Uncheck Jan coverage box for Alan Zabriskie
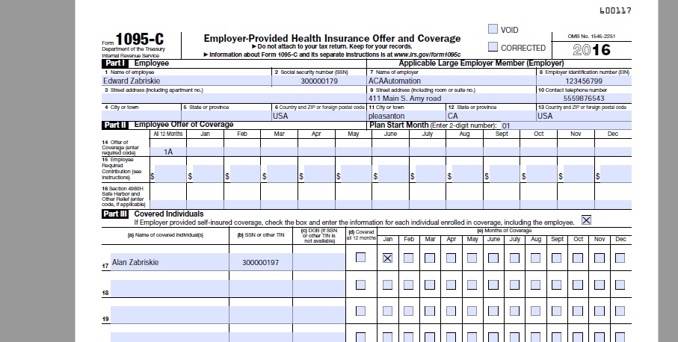This screenshot has width=678, height=342. point(387,258)
